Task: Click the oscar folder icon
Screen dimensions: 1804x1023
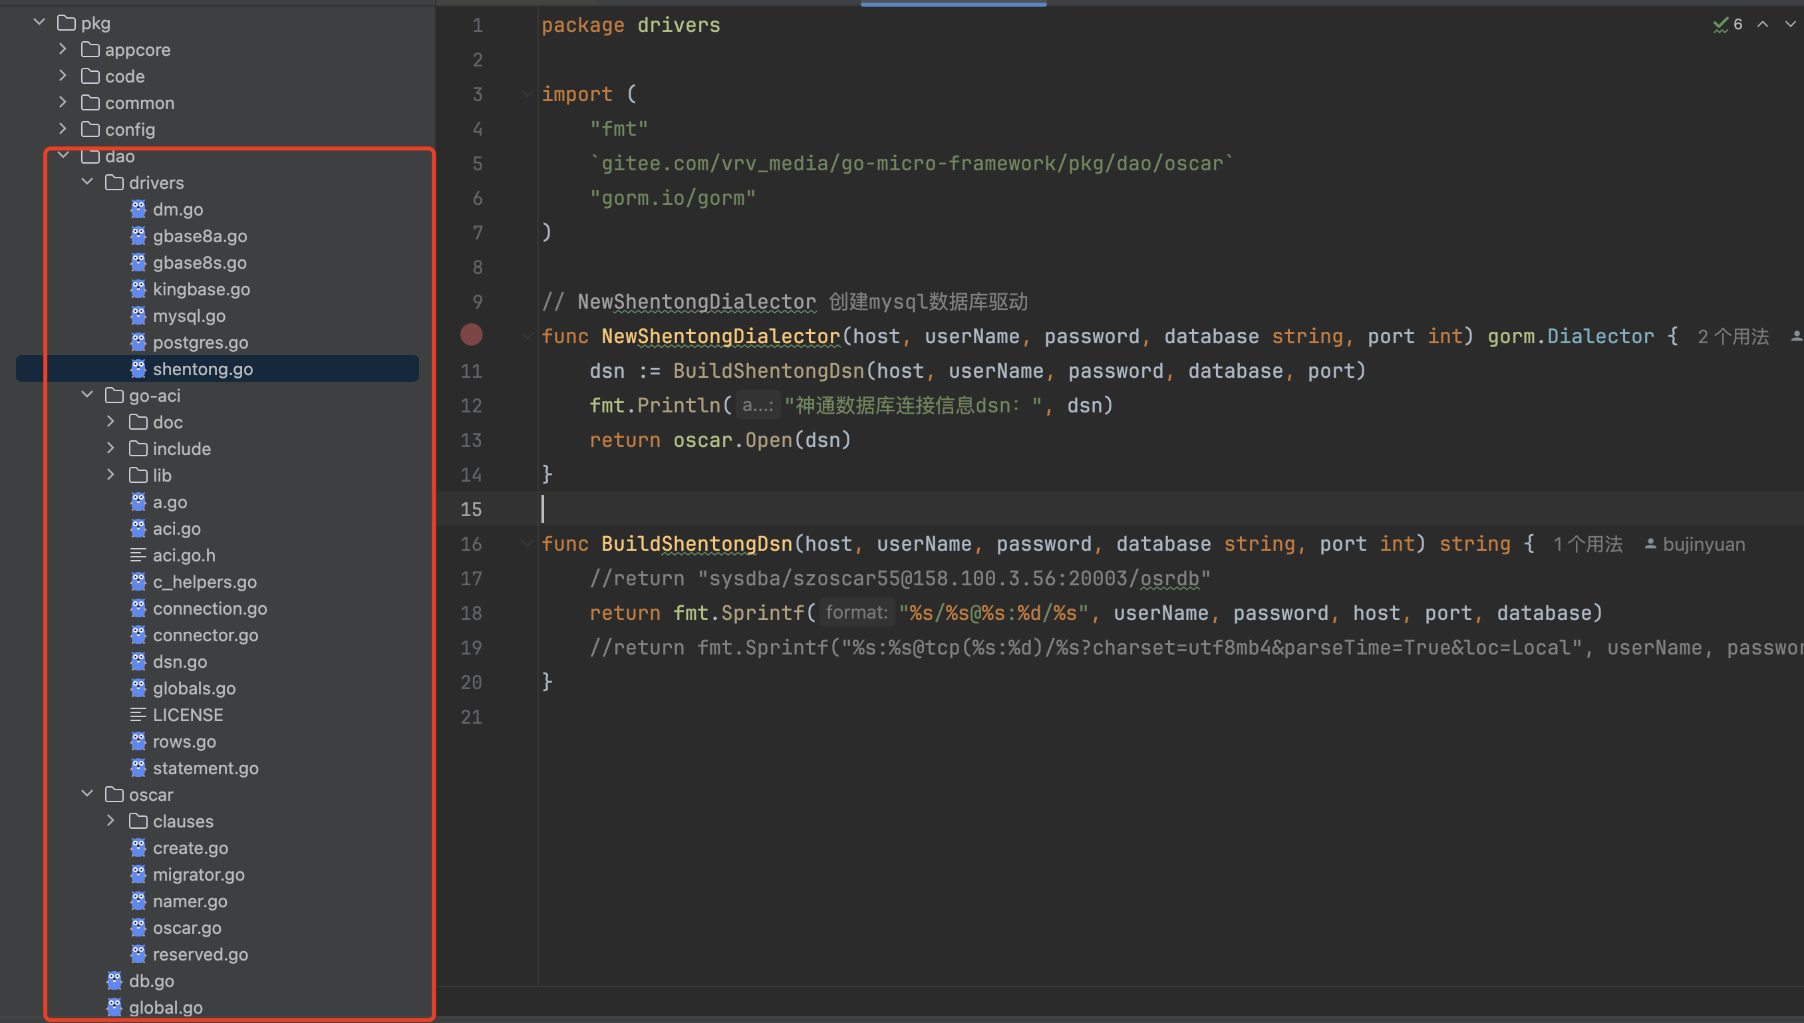Action: (x=114, y=795)
